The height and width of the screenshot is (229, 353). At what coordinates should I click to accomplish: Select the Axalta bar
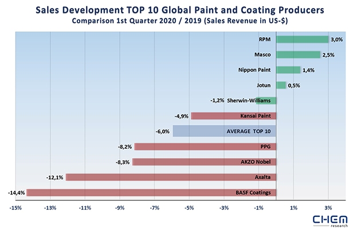click(171, 177)
